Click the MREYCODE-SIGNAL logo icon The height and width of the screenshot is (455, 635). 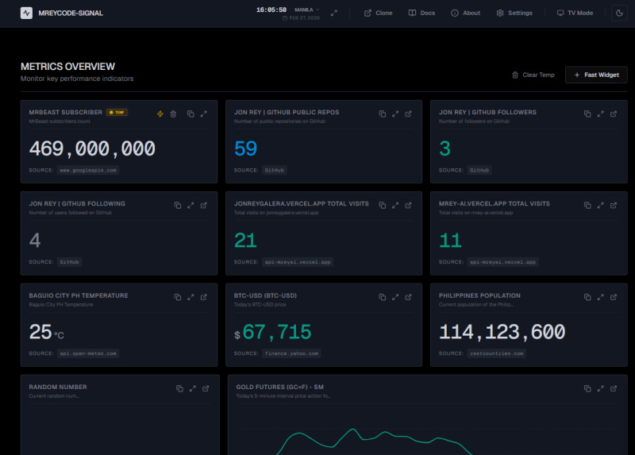27,13
